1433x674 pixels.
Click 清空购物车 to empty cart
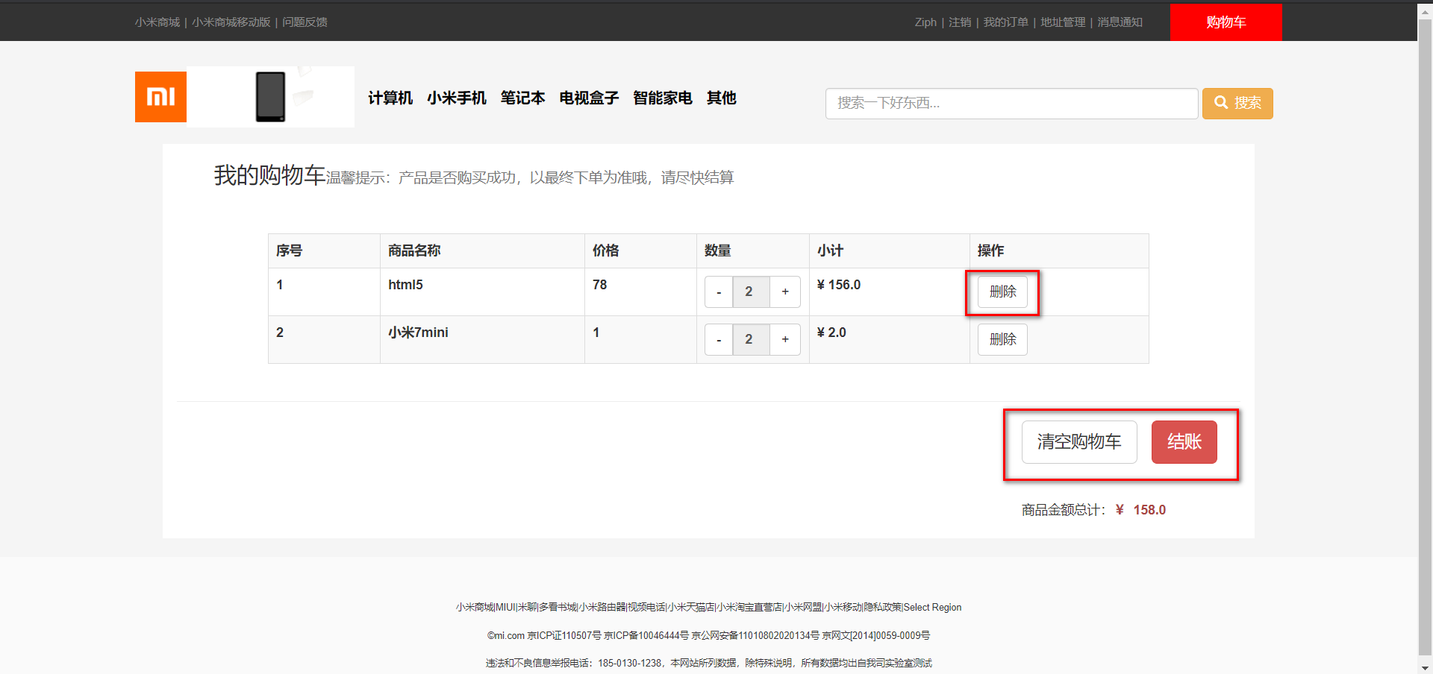1079,442
